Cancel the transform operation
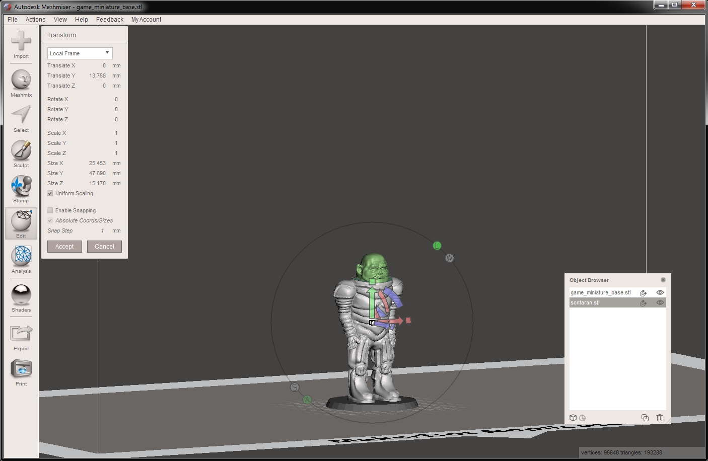 tap(104, 247)
